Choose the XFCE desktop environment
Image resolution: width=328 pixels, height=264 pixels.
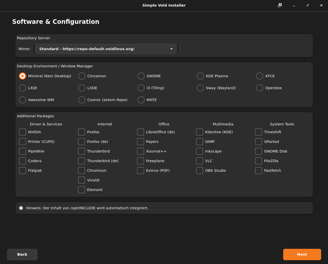[260, 76]
